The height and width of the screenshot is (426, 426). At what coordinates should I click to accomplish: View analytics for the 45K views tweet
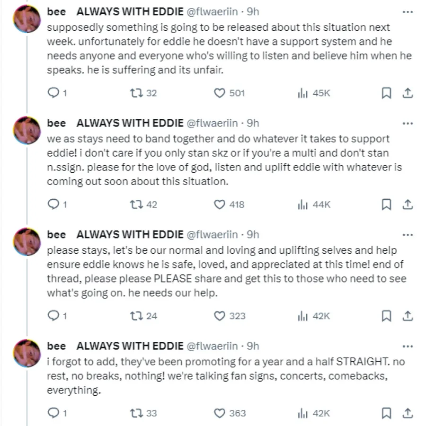tap(303, 93)
